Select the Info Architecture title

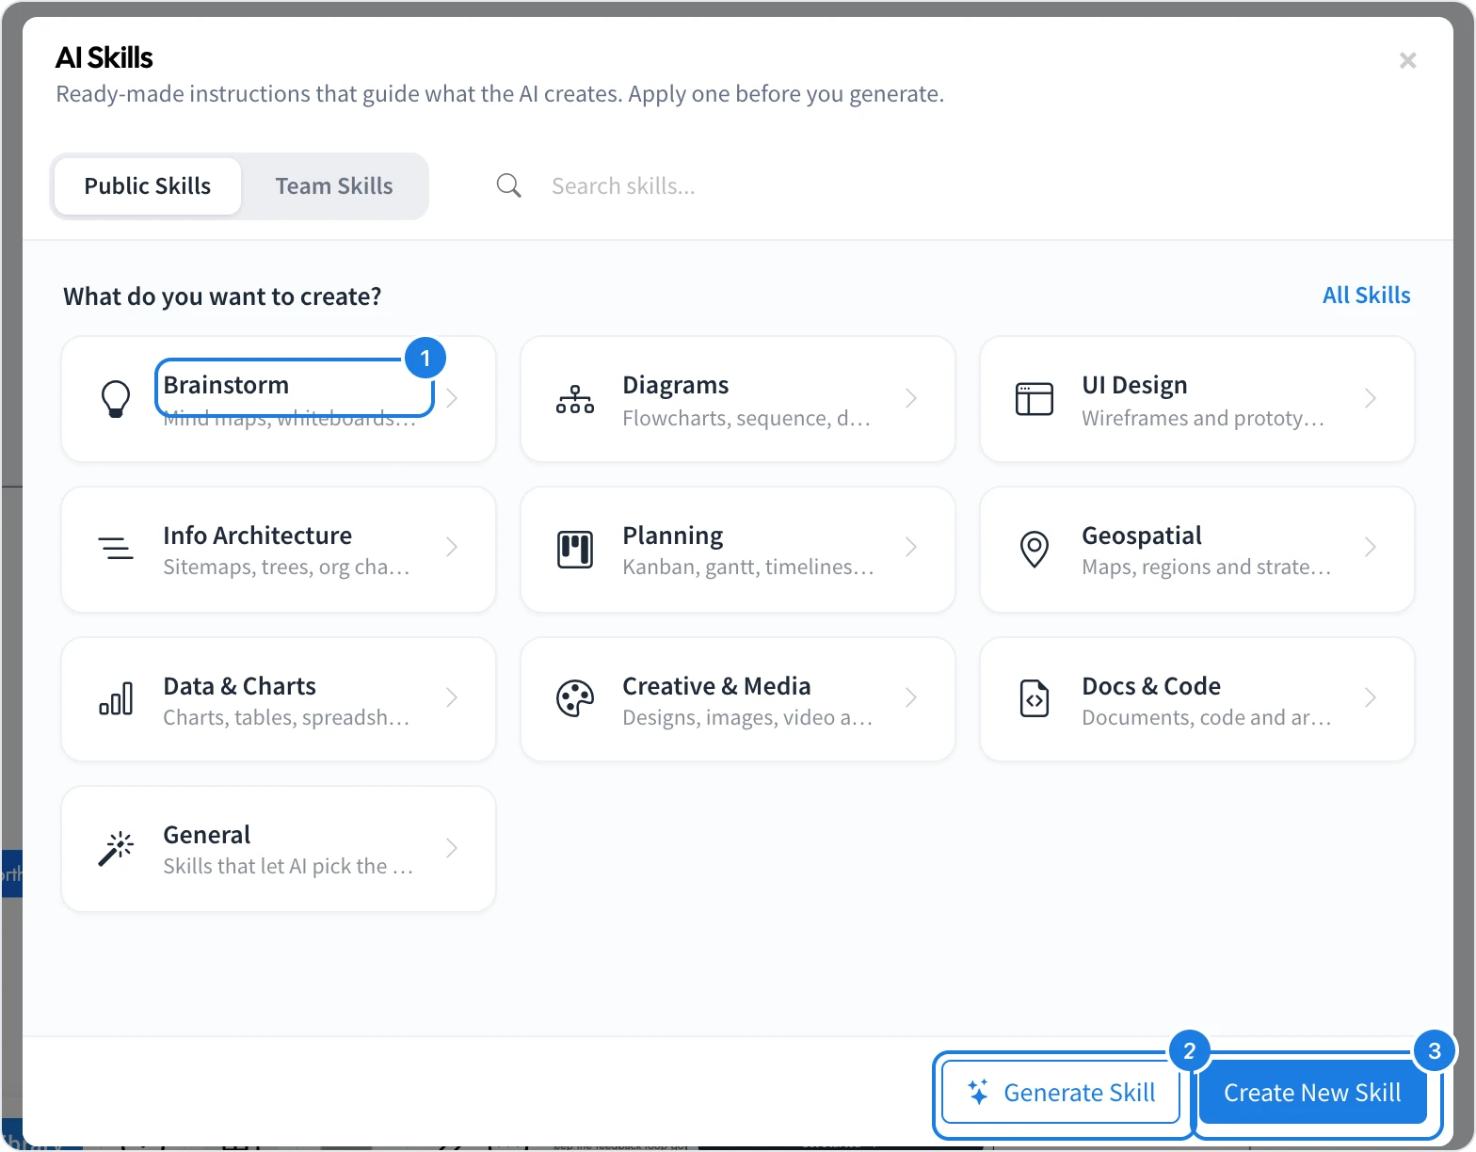[x=258, y=536]
